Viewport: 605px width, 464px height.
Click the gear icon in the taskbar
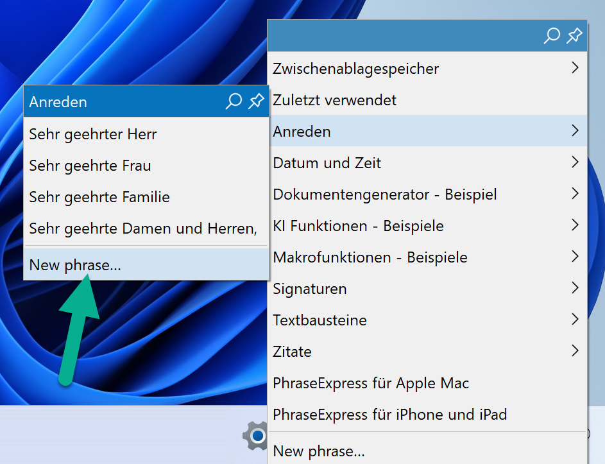pyautogui.click(x=255, y=436)
